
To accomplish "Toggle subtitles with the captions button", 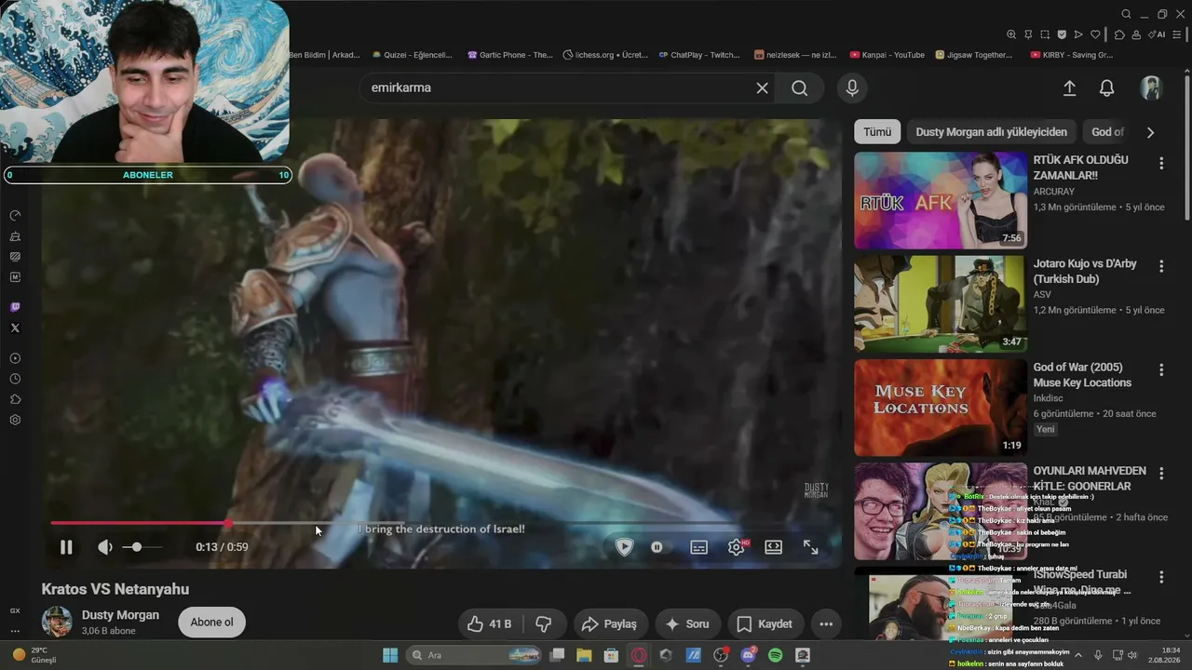I will pos(698,547).
